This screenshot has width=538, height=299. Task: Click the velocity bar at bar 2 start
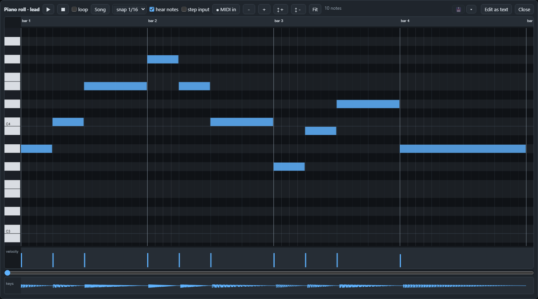pos(148,260)
